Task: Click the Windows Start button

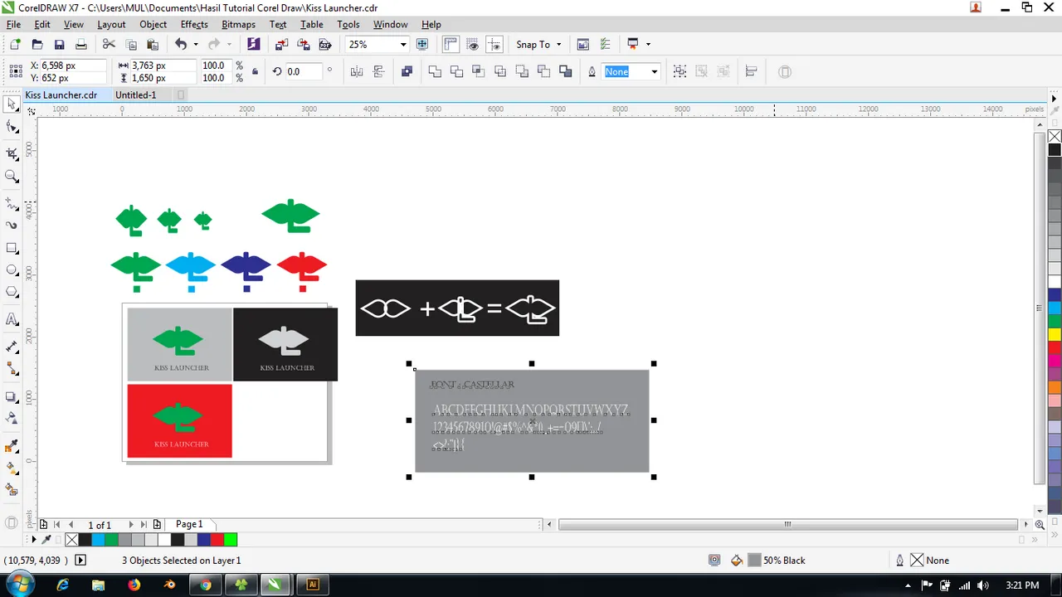Action: [19, 584]
